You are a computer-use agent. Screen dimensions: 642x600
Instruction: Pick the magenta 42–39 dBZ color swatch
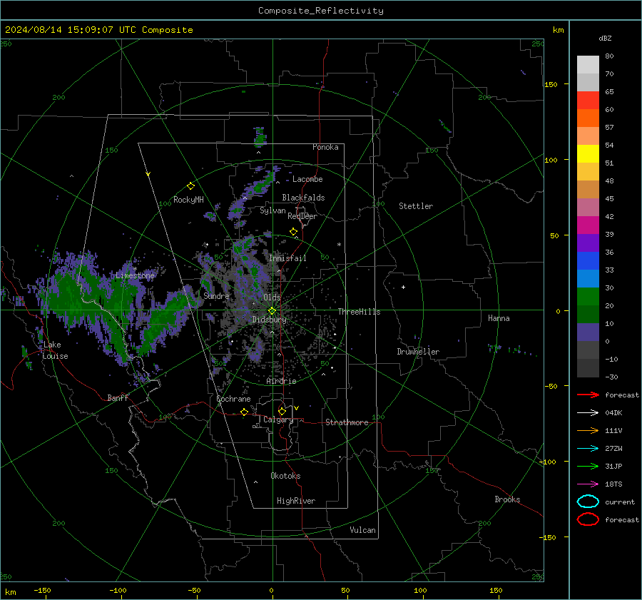[x=588, y=225]
